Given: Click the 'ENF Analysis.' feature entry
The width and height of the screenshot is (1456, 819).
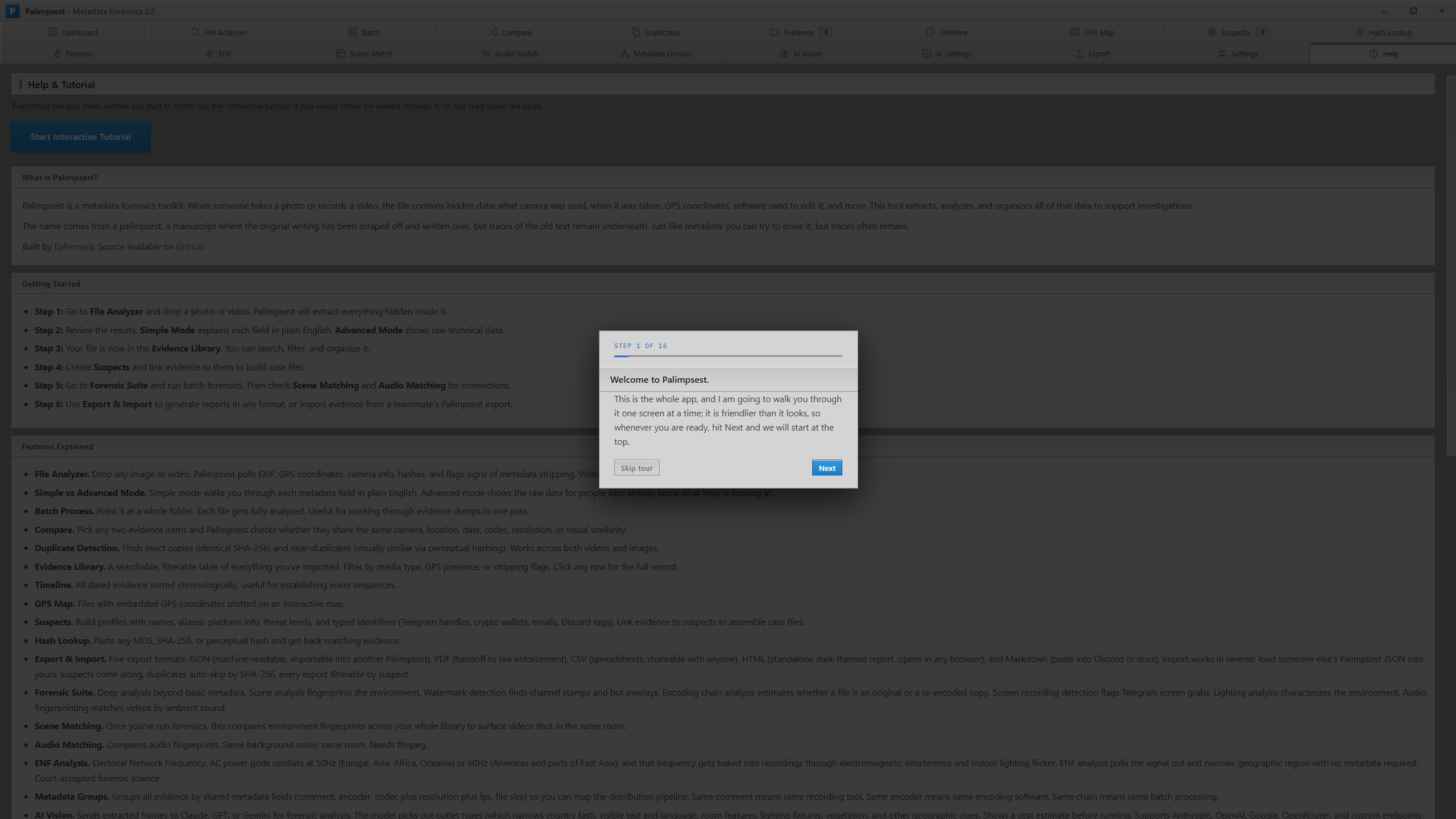Looking at the screenshot, I should (x=726, y=770).
